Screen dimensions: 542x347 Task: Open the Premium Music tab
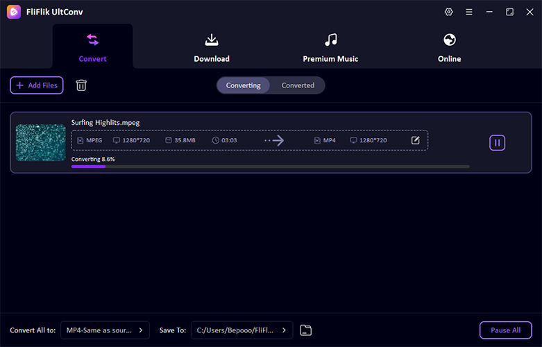(x=330, y=48)
